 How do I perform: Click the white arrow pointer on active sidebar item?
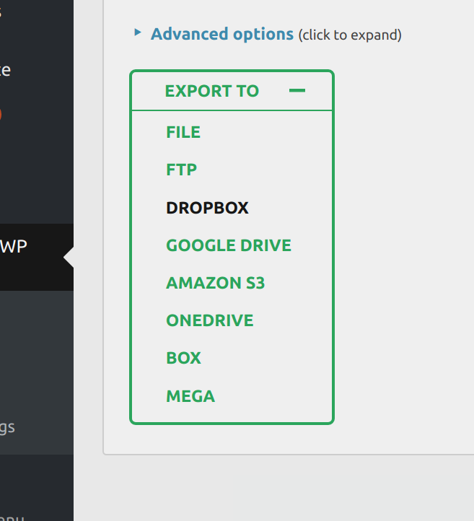[x=69, y=258]
